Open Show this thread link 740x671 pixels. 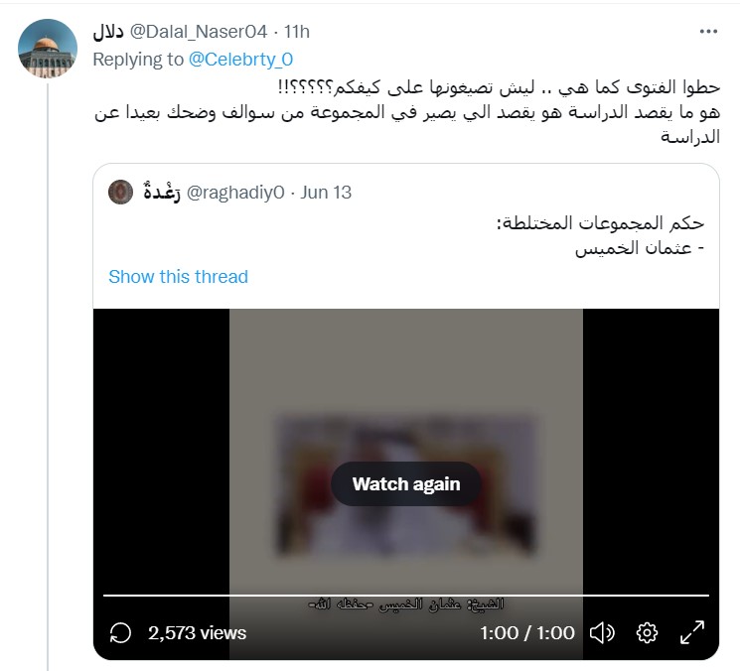[178, 276]
